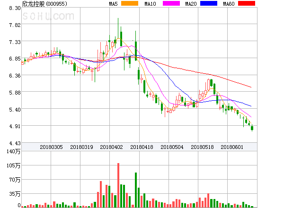Click the stock title 欣龙控股 (000955)
The width and height of the screenshot is (284, 208).
click(44, 4)
